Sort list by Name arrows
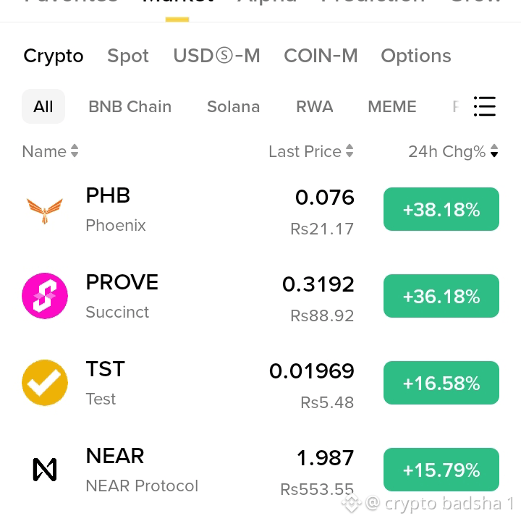 pyautogui.click(x=75, y=151)
